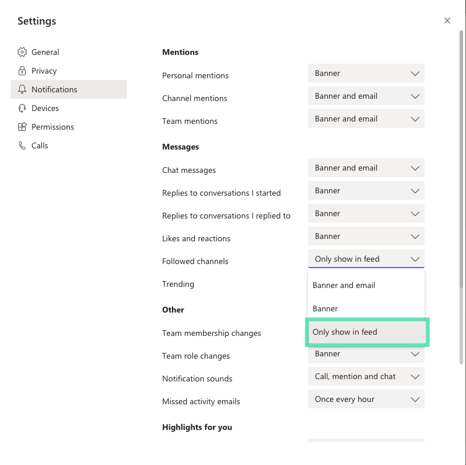Choose "Banner" option in open list
The image size is (466, 465).
click(366, 308)
